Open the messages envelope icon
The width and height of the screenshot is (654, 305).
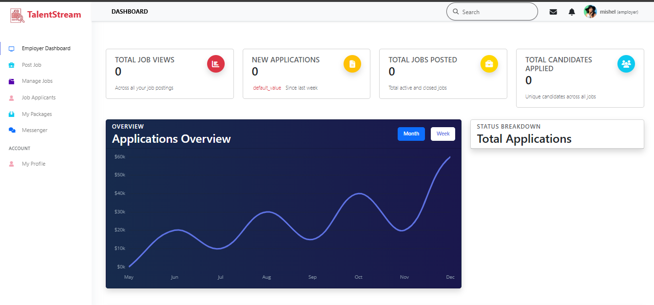pyautogui.click(x=553, y=11)
